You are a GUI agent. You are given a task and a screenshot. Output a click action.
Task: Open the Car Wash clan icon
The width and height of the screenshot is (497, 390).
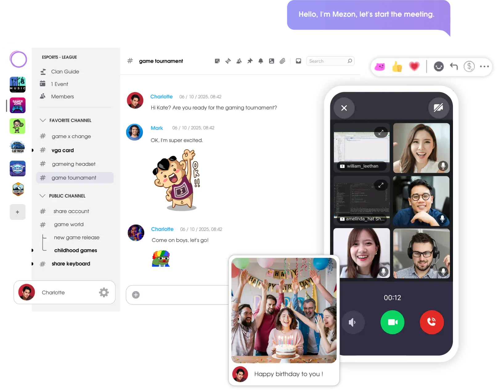tap(18, 147)
